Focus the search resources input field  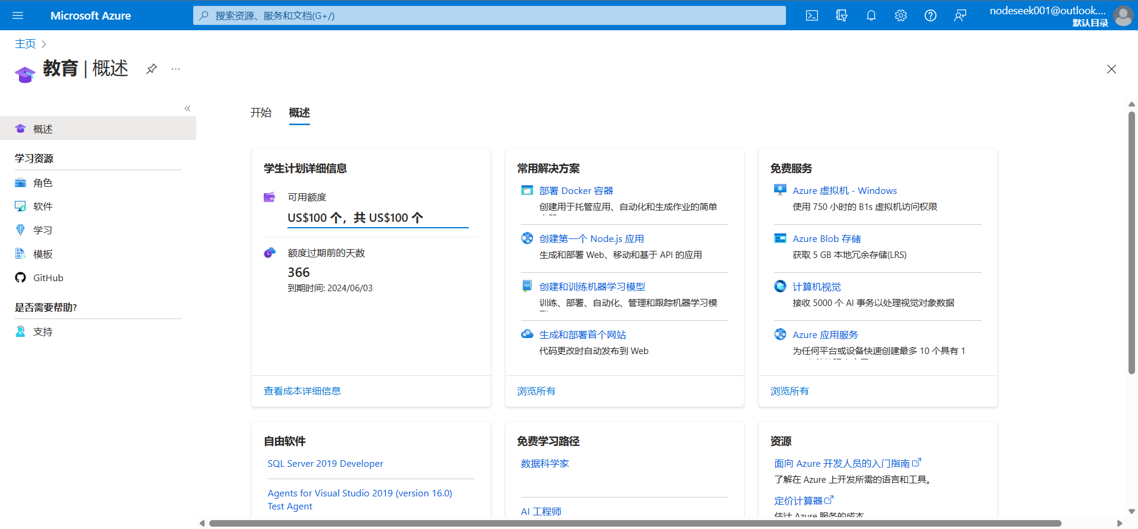[x=490, y=15]
